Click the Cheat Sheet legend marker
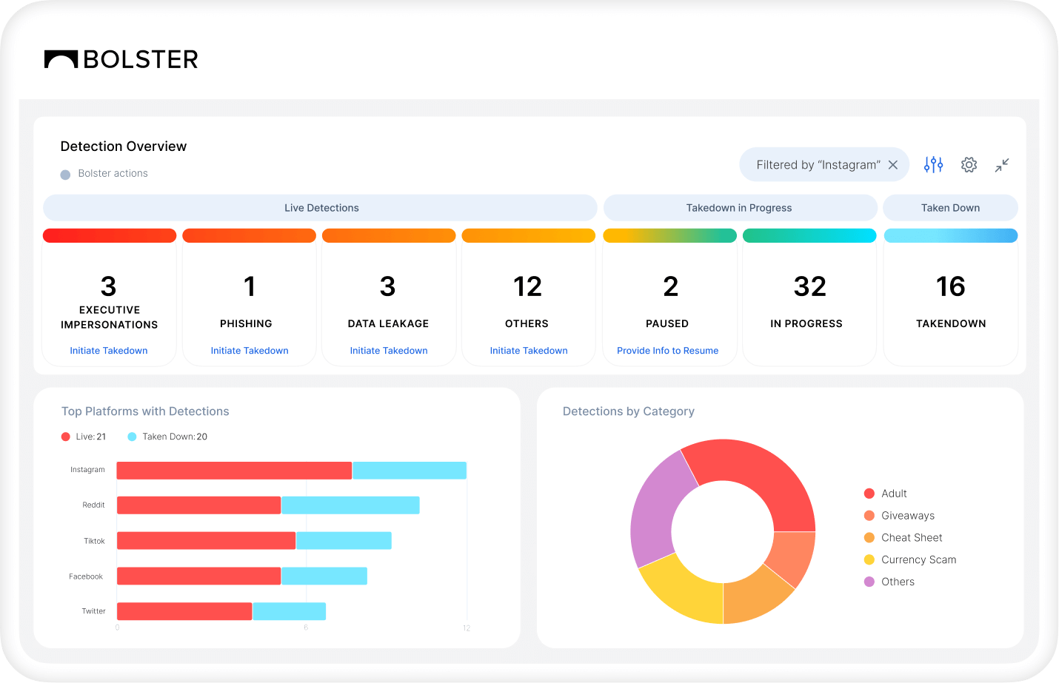 click(x=869, y=538)
